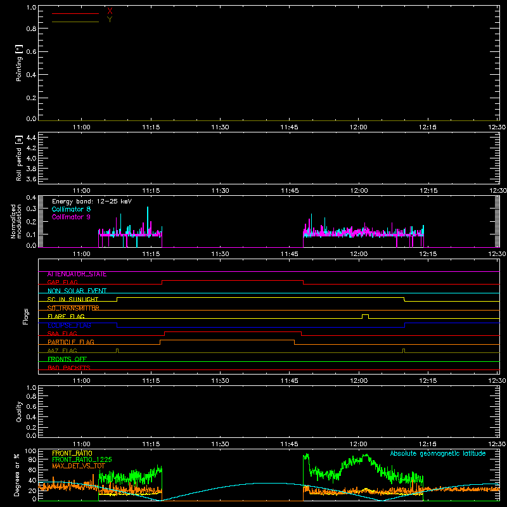Click the 11:45 tick label under Quality plot
The image size is (507, 507).
(x=290, y=444)
